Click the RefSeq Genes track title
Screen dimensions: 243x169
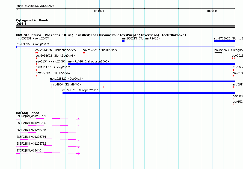coord(28,113)
